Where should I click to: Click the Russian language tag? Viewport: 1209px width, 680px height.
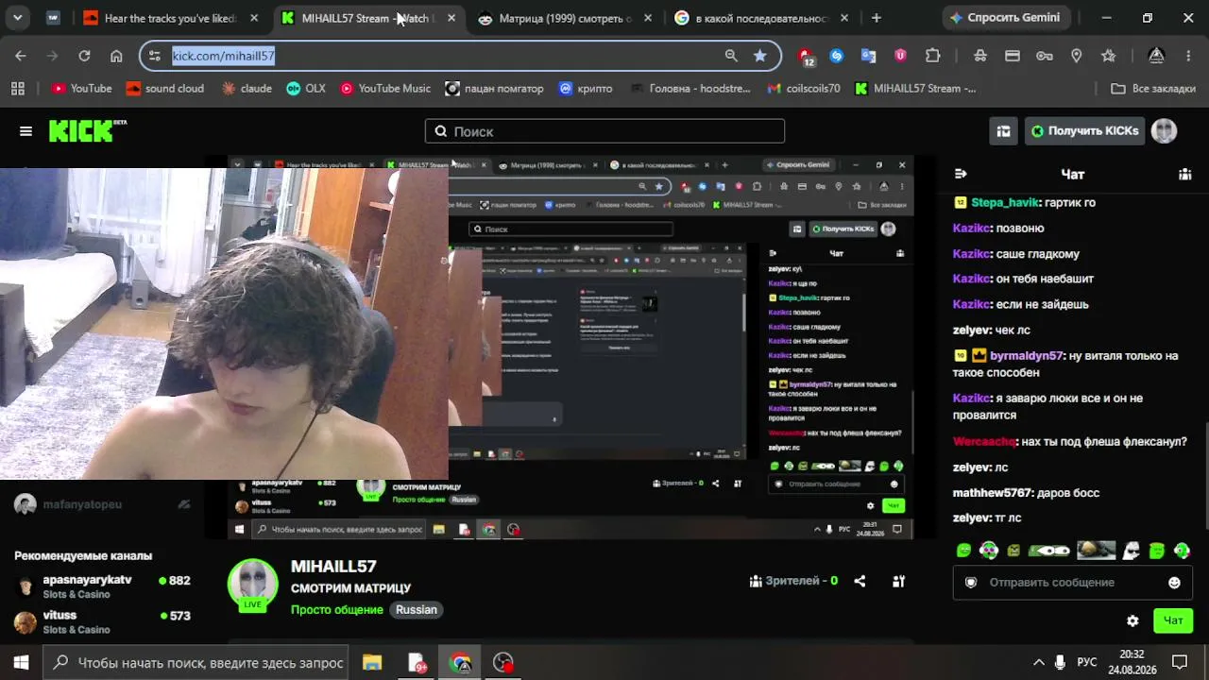(417, 610)
